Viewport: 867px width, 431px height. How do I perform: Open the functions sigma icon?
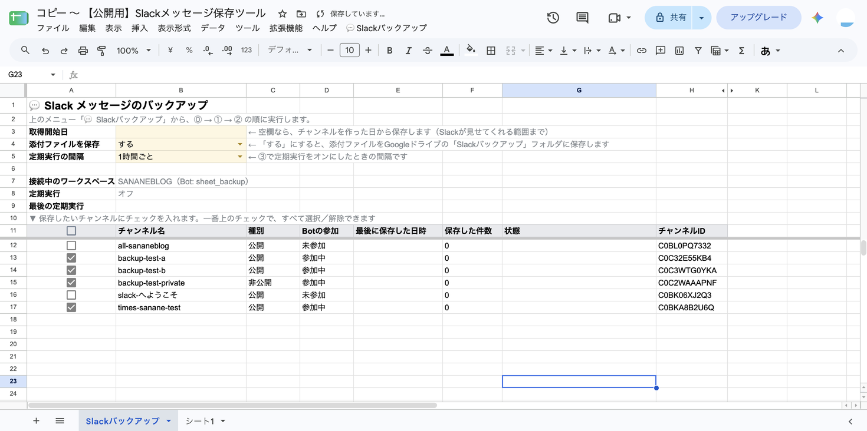click(x=742, y=51)
